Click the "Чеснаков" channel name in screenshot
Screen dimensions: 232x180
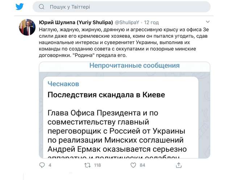[x=63, y=83]
